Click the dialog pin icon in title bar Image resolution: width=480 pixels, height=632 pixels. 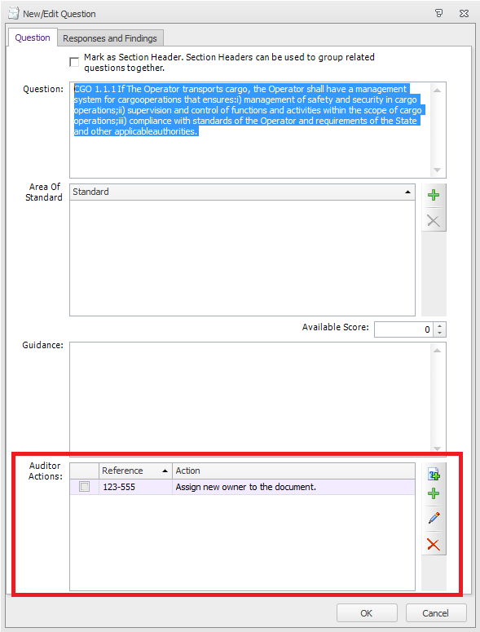[439, 13]
